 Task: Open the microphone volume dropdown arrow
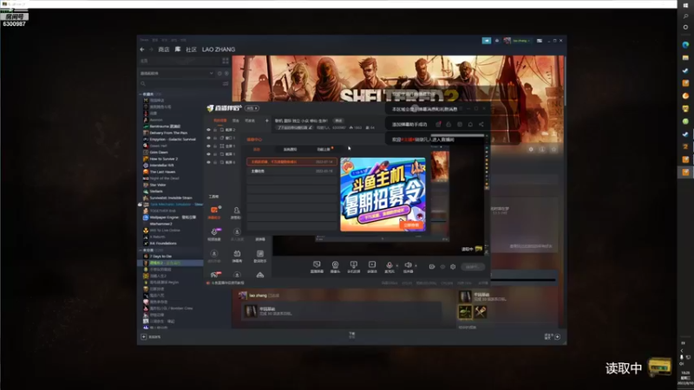tap(396, 266)
